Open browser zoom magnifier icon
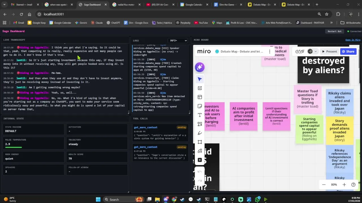362x203 pixels. (319, 14)
